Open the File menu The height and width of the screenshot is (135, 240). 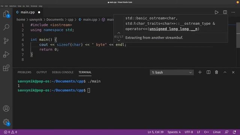point(2,6)
